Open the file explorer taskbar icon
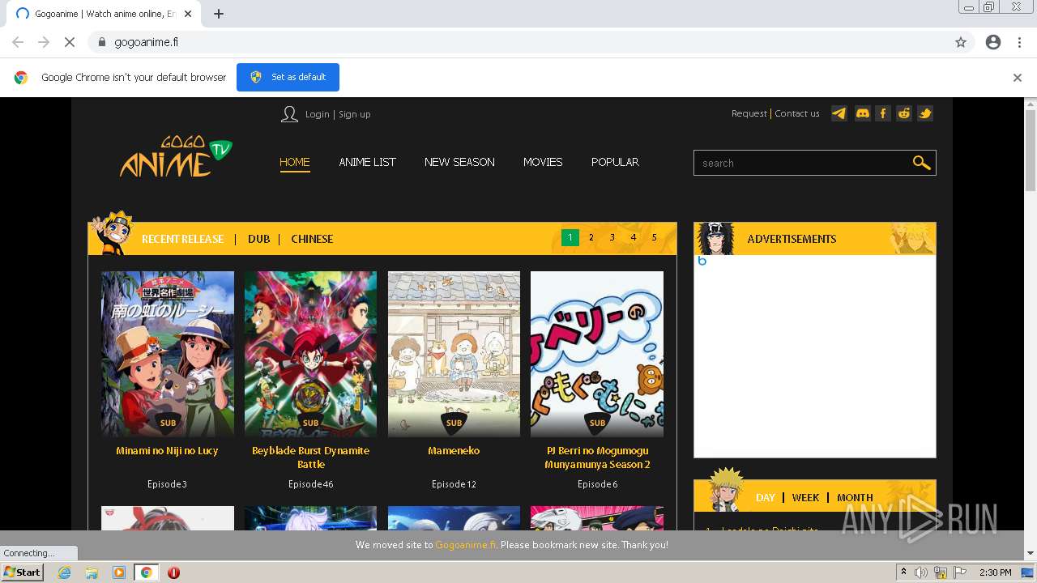 92,572
